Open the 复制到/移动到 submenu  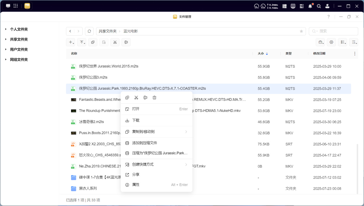click(x=157, y=132)
